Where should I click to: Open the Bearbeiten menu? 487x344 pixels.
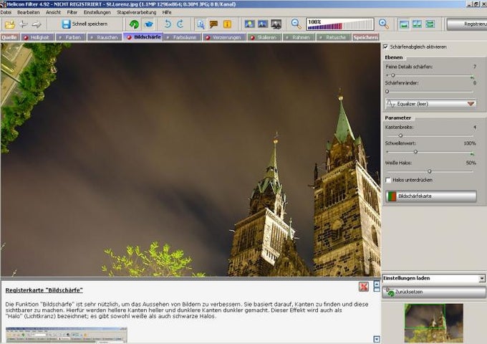click(x=29, y=12)
